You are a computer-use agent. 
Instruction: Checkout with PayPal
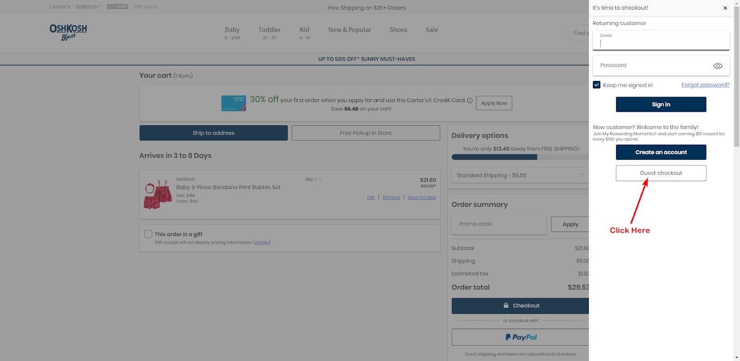coord(520,337)
